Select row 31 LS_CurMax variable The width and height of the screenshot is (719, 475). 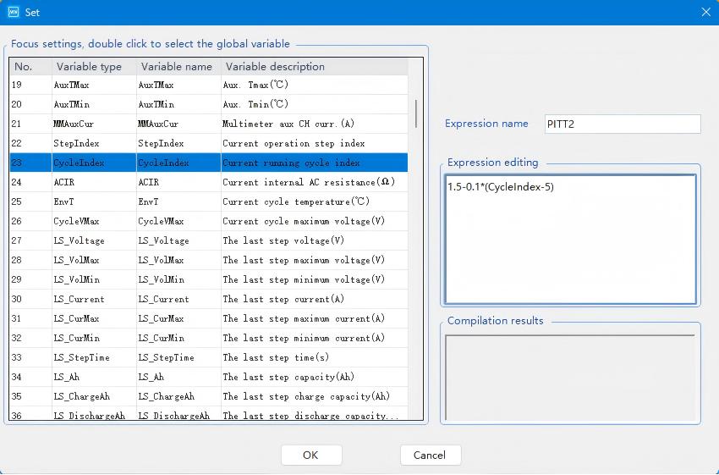[x=209, y=318]
